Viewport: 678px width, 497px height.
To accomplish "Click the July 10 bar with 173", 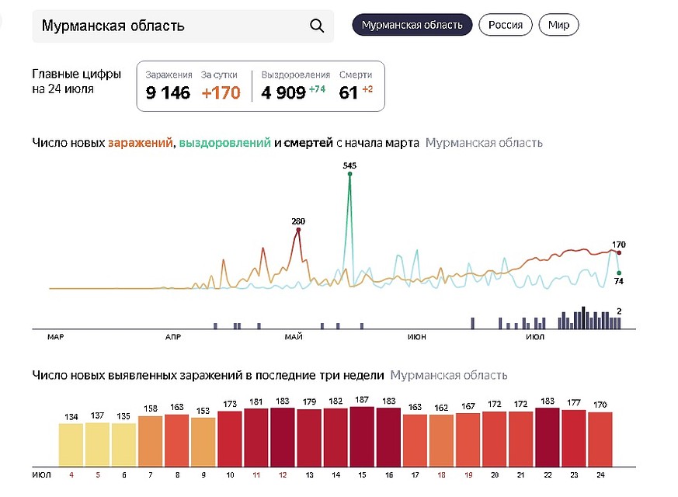I will (230, 439).
